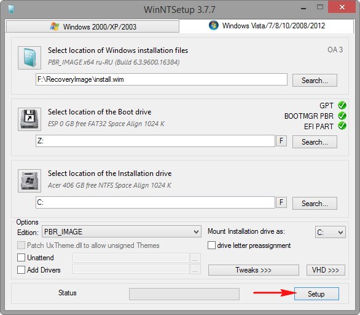Open the Edition PBR_IMAGE dropdown
The image size is (360, 315).
tap(122, 231)
